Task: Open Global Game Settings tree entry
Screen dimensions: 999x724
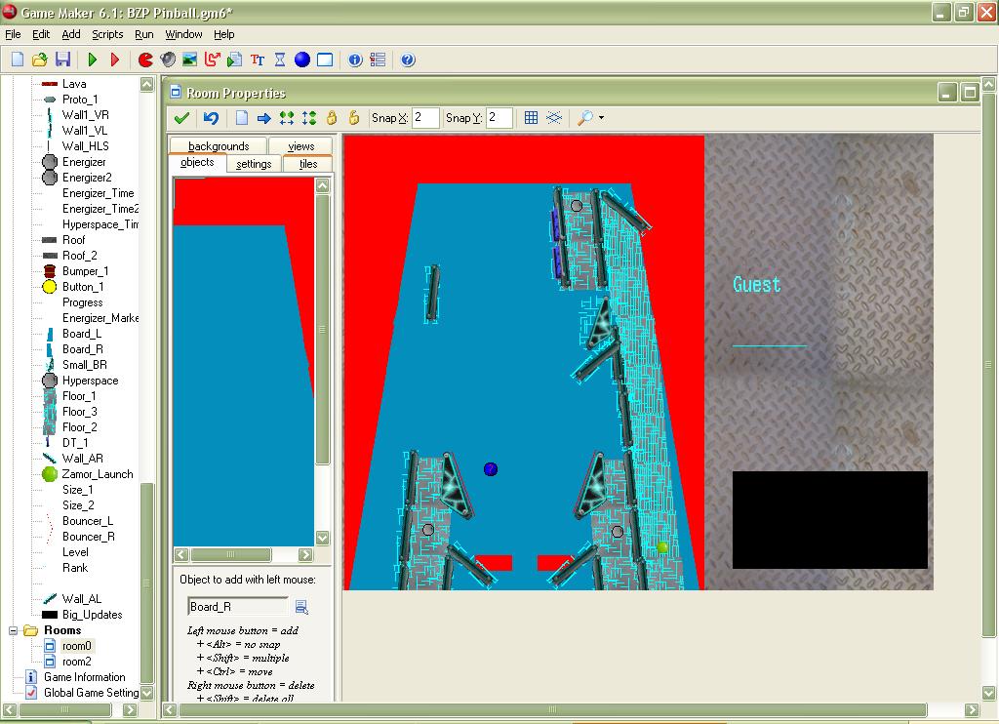Action: (x=91, y=693)
